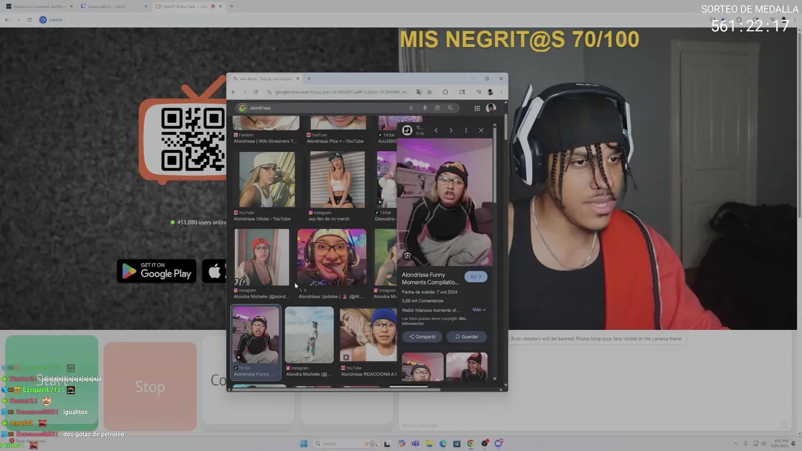802x451 pixels.
Task: Open the Chrome extensions puzzle icon
Action: (445, 92)
